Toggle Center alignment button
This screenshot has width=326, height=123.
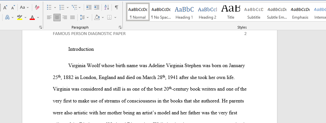[x=57, y=17]
